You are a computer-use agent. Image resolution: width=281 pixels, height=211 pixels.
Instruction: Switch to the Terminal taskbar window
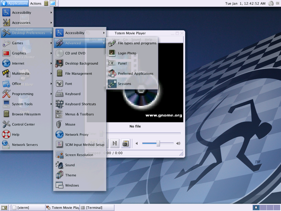coord(97,208)
